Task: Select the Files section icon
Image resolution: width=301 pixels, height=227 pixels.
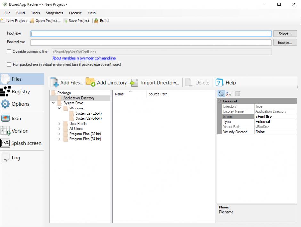Action: click(5, 79)
